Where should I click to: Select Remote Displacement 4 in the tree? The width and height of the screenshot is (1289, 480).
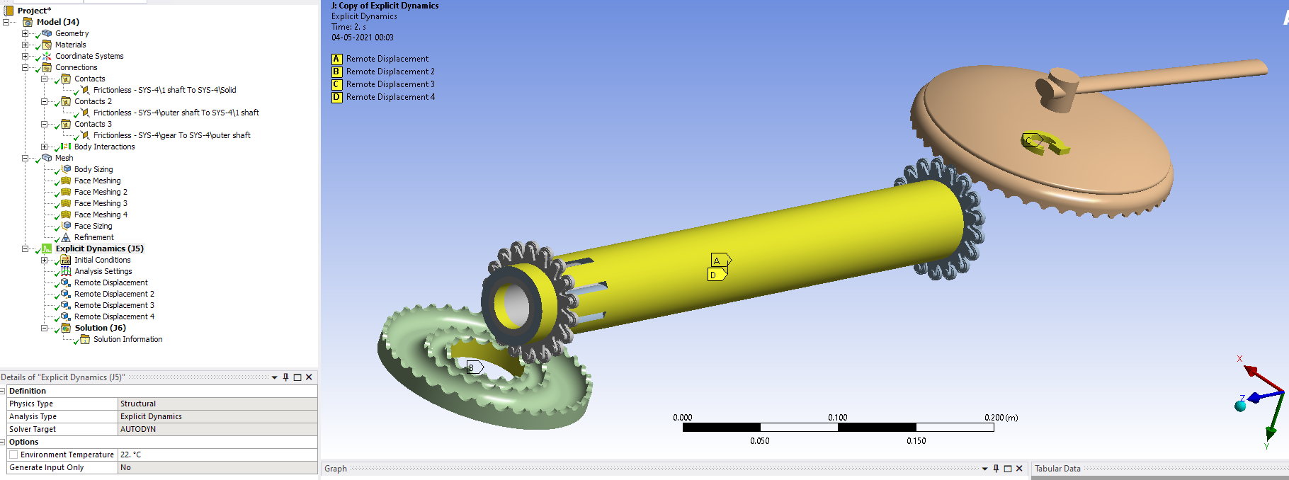point(114,316)
